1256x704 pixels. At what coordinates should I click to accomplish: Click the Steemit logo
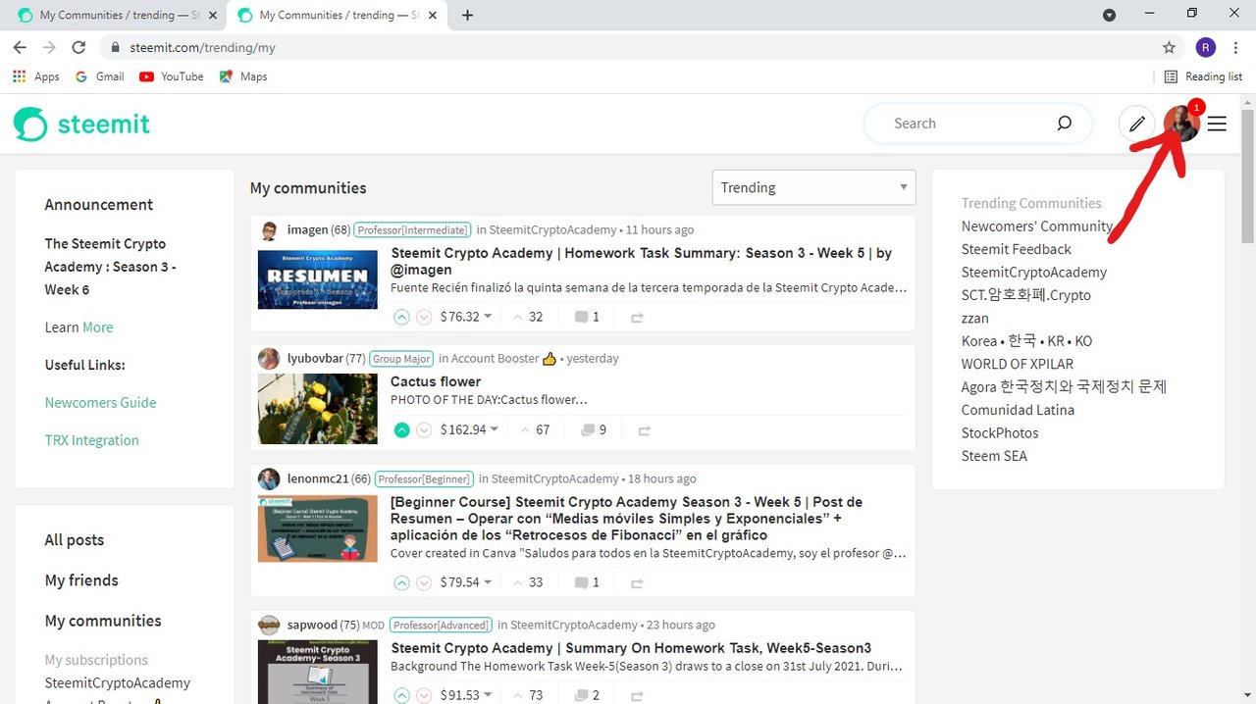coord(82,124)
